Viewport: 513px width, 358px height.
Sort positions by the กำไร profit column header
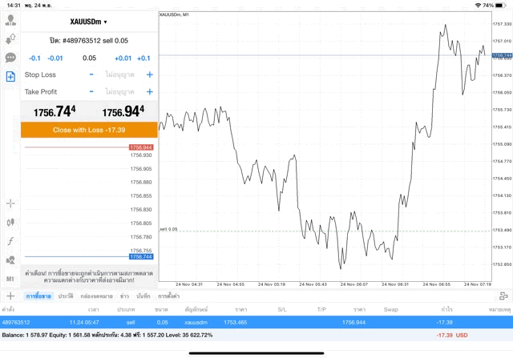coord(439,308)
